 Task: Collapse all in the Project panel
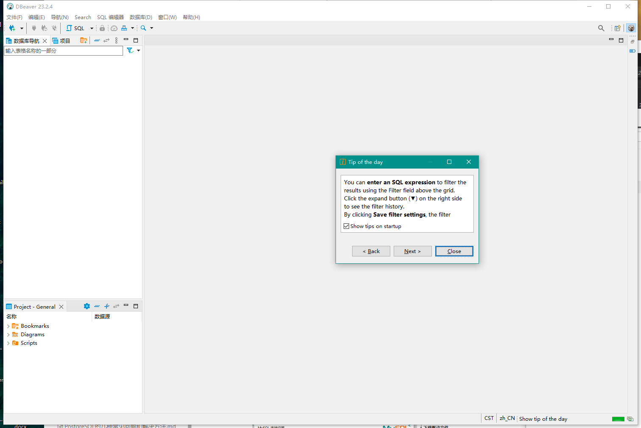coord(97,306)
